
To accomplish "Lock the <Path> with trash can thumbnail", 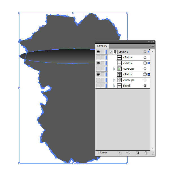I will coord(103,74).
